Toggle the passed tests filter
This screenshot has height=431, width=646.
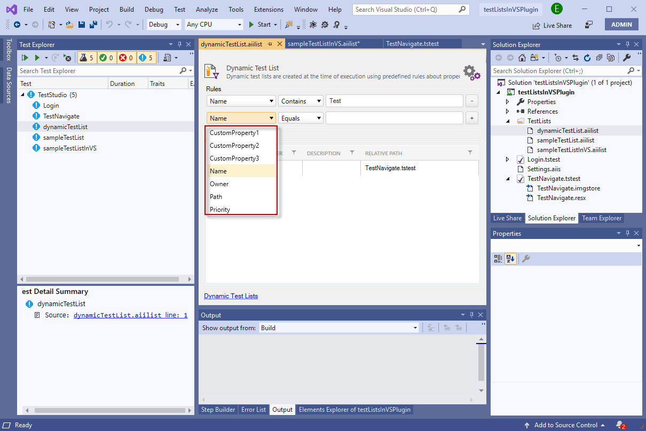106,58
